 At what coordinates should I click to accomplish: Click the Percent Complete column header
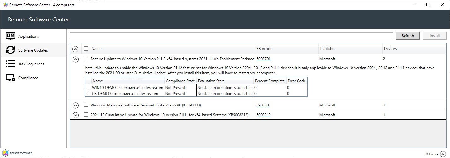point(270,81)
